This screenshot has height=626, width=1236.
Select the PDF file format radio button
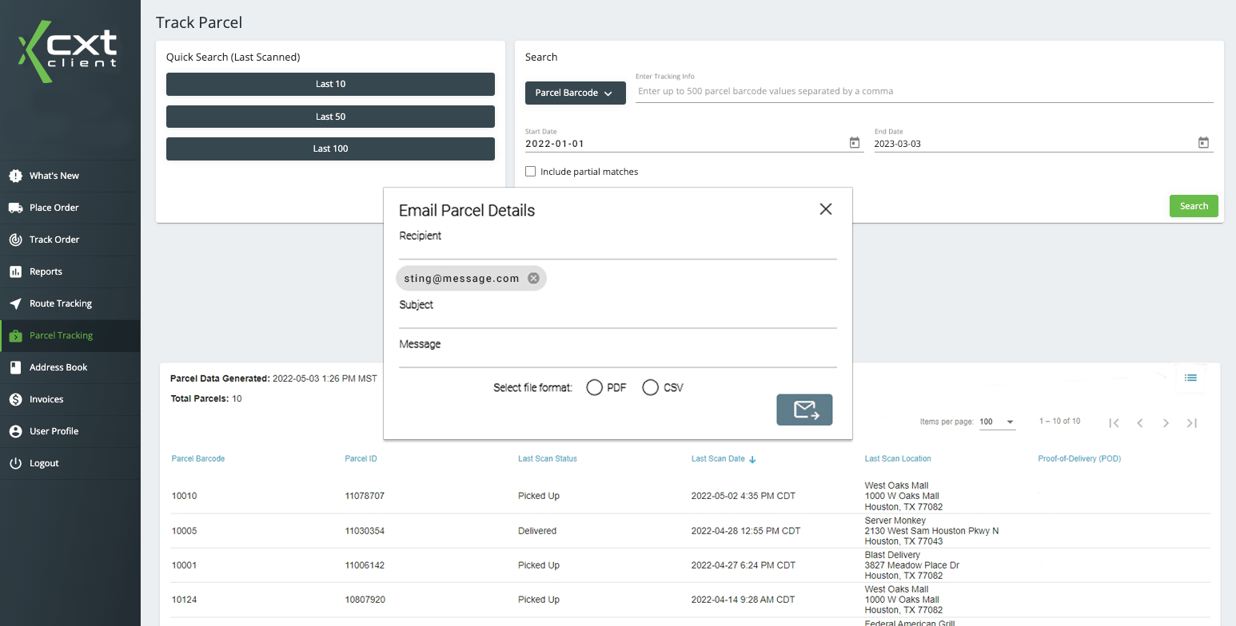click(594, 386)
